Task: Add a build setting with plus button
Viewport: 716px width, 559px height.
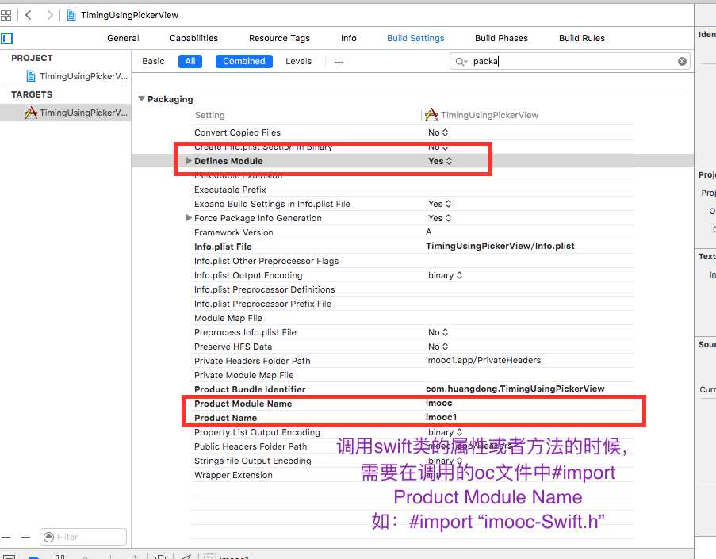Action: (x=339, y=62)
